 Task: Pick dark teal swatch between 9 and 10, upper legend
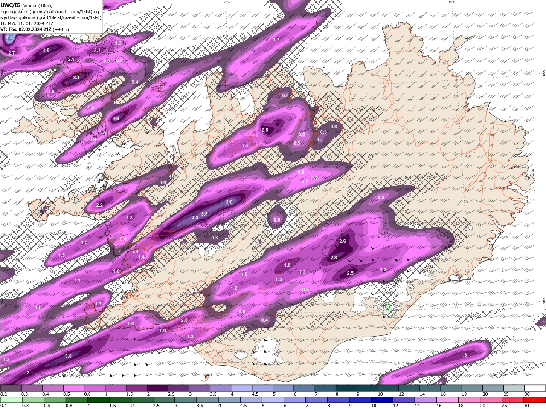tap(367, 388)
